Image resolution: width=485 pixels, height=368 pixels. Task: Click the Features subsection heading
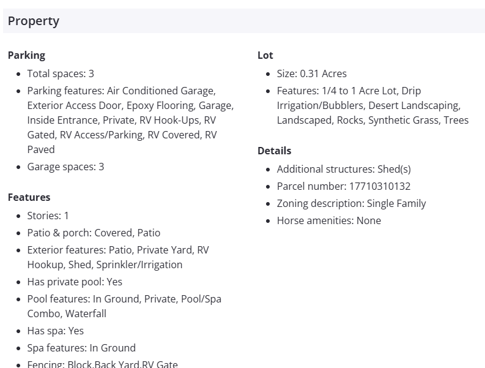coord(29,197)
